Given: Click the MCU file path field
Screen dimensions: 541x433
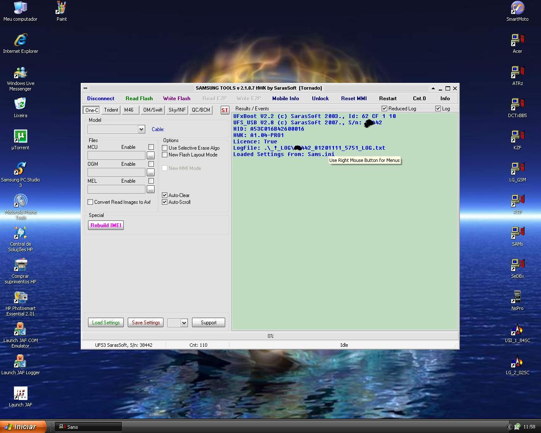Looking at the screenshot, I should 116,155.
